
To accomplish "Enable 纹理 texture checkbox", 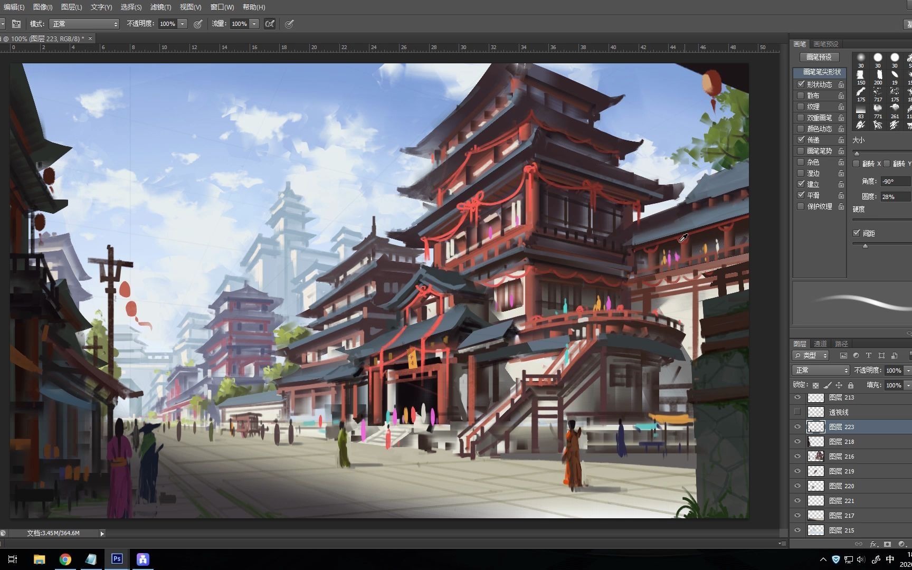I will tap(801, 107).
